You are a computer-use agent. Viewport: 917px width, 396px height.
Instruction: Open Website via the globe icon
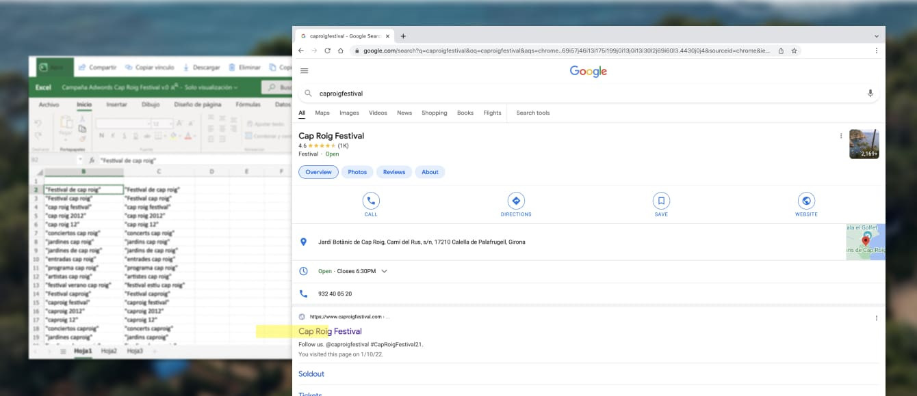pyautogui.click(x=806, y=201)
